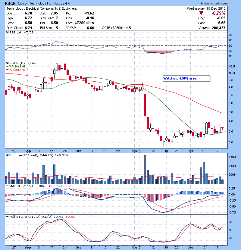The width and height of the screenshot is (241, 250).
Task: Click the -0.79% percent change figure
Action: coord(218,13)
